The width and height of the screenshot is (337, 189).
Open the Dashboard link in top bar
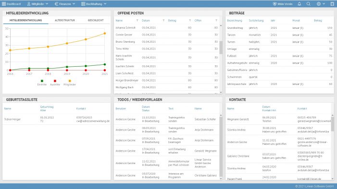click(x=12, y=4)
